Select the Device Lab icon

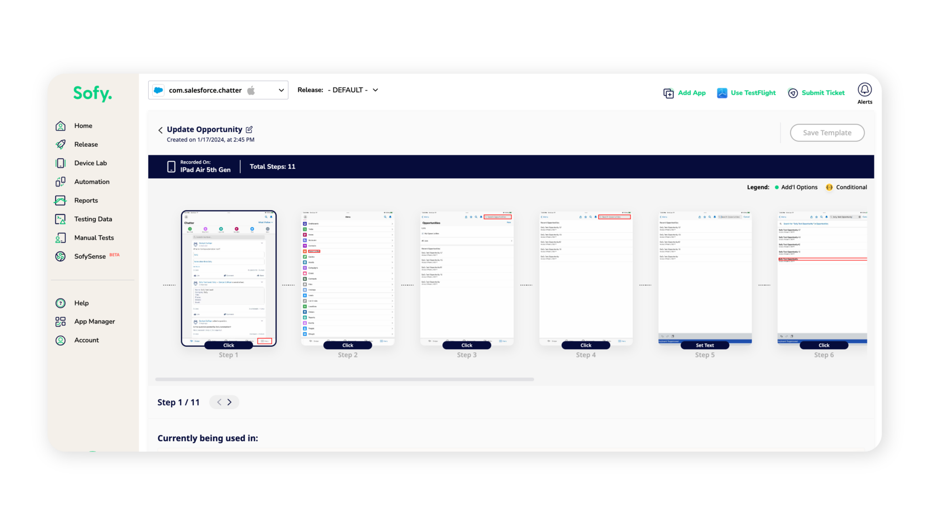coord(61,163)
